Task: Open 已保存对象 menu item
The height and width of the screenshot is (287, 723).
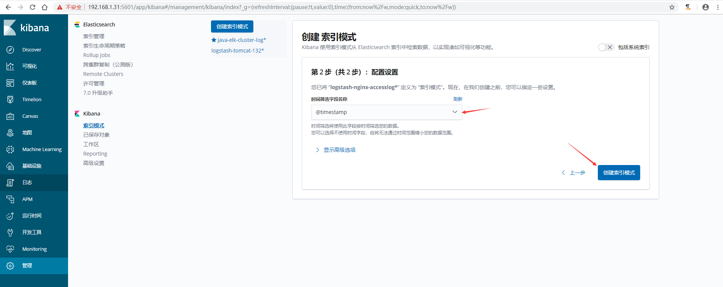Action: coord(96,135)
